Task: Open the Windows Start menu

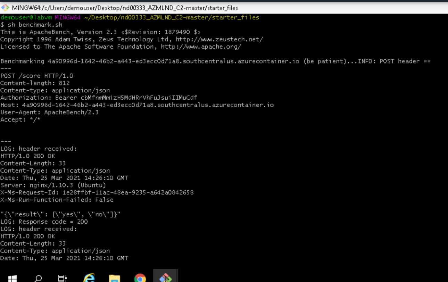Action: 12,278
